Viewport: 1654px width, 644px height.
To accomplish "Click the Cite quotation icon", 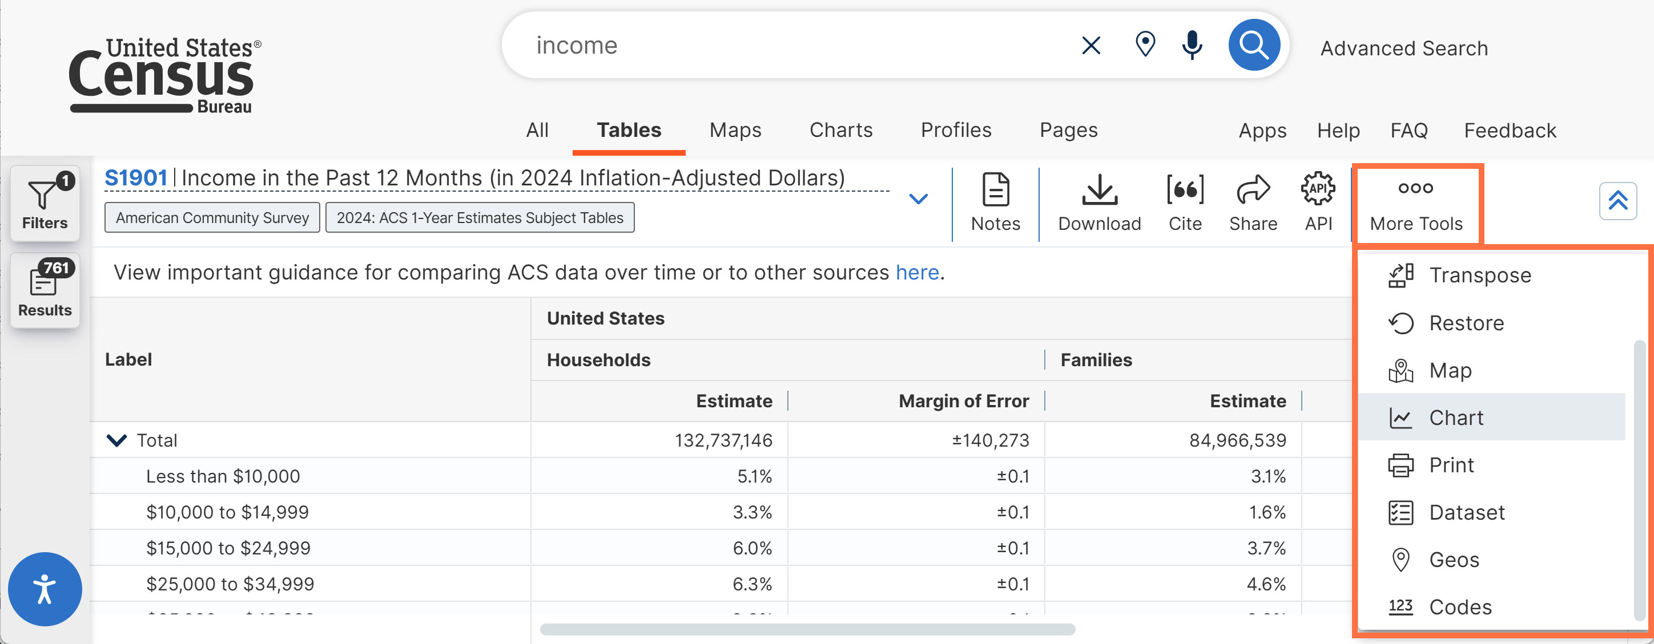I will pos(1185,202).
